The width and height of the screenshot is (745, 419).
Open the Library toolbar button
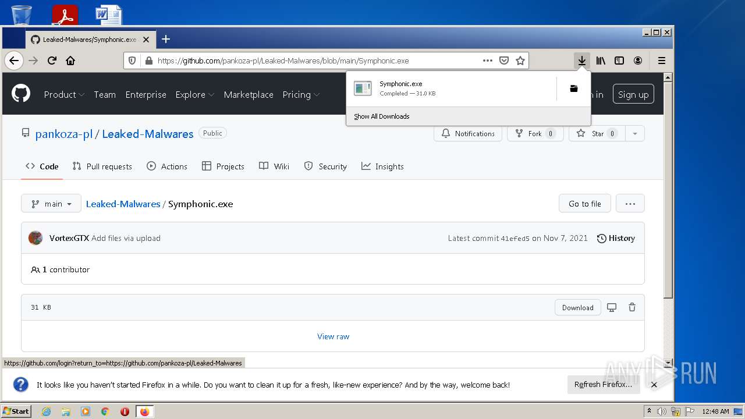point(601,61)
